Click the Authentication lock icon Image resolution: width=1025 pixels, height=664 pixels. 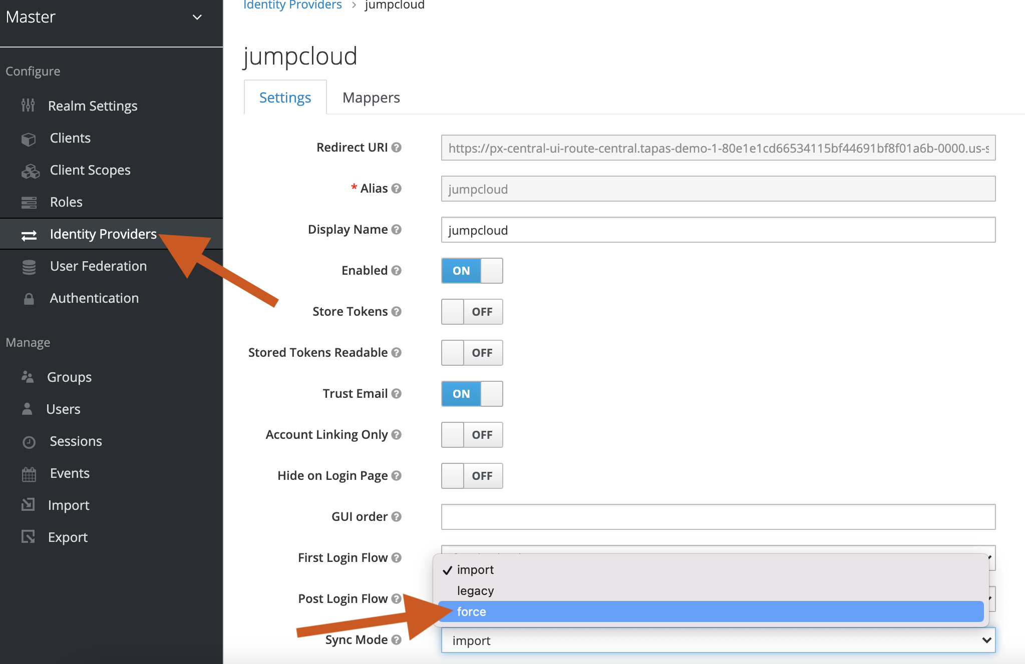(x=29, y=299)
